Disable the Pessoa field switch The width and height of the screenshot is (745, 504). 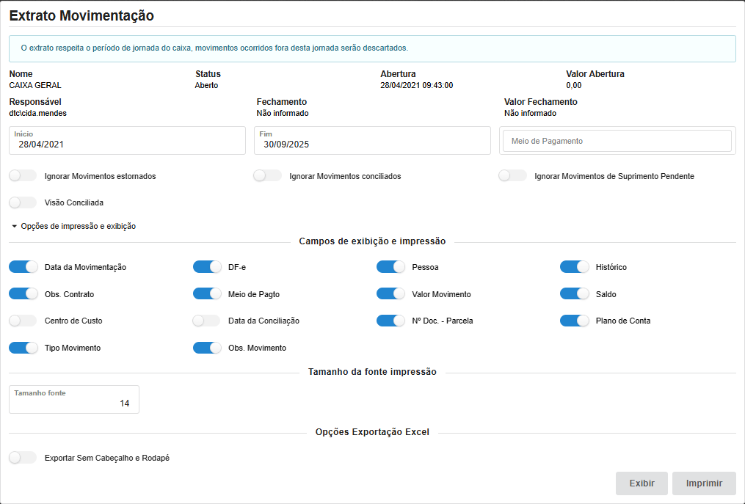(390, 267)
